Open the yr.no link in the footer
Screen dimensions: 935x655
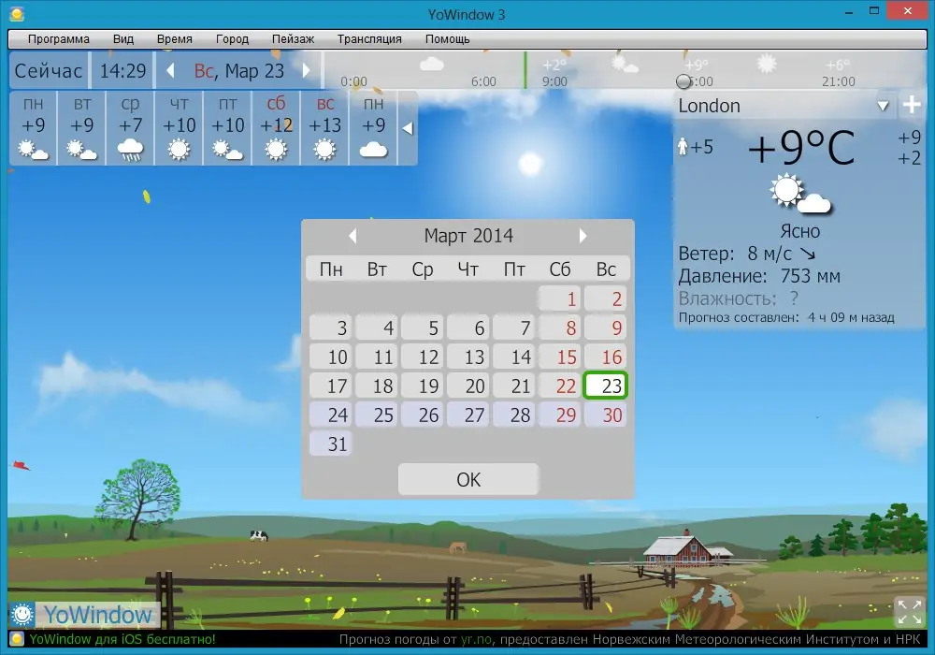477,639
